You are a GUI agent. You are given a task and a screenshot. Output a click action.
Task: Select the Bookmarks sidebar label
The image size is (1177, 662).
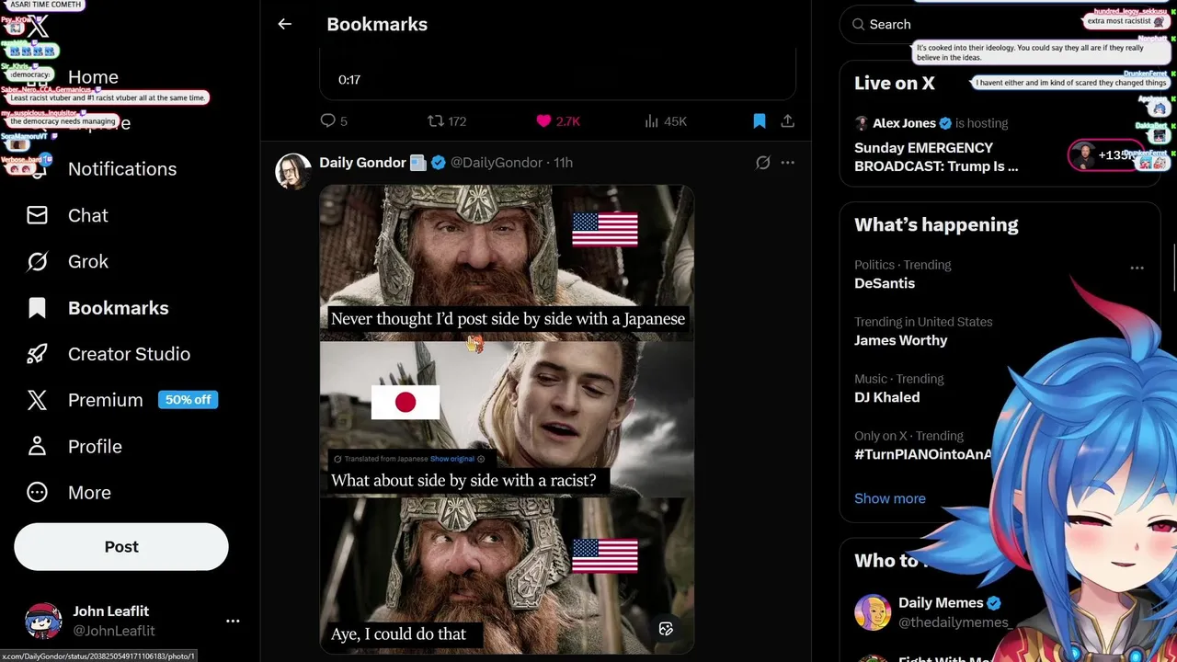119,308
